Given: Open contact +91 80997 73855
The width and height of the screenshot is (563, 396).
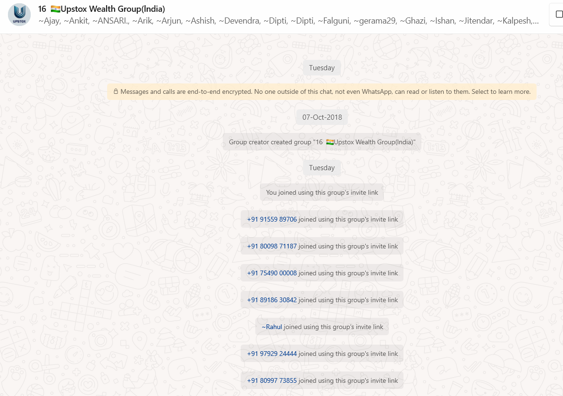Looking at the screenshot, I should 272,380.
